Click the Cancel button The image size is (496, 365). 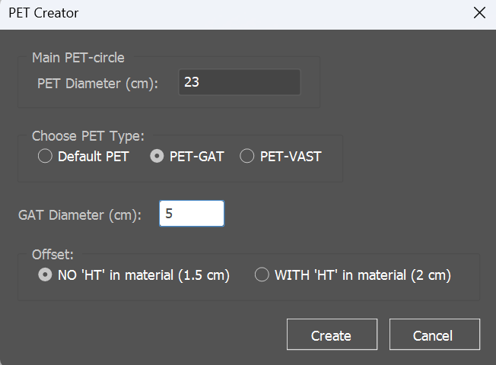click(434, 335)
